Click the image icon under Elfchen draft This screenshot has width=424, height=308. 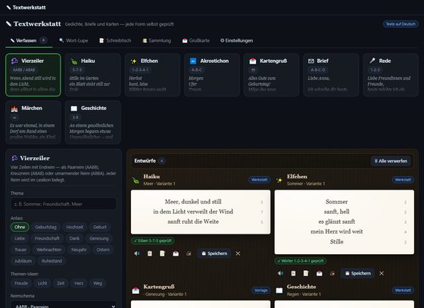click(332, 273)
